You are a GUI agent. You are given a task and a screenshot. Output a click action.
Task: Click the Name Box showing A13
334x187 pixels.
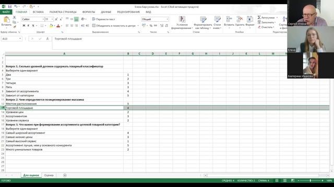coord(11,39)
